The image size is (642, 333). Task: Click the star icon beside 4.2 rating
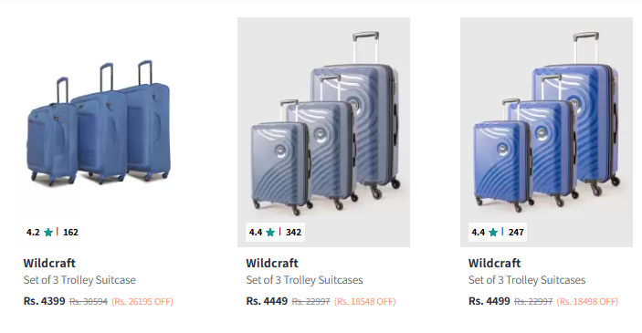click(x=48, y=233)
